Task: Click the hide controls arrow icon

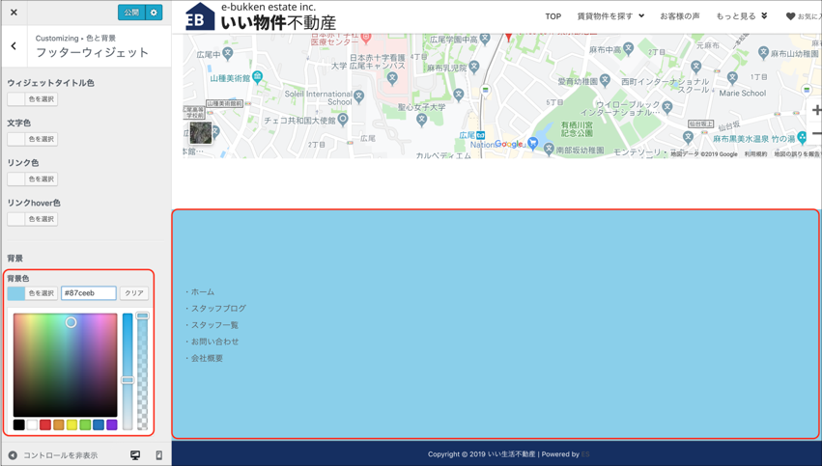Action: pos(14,455)
